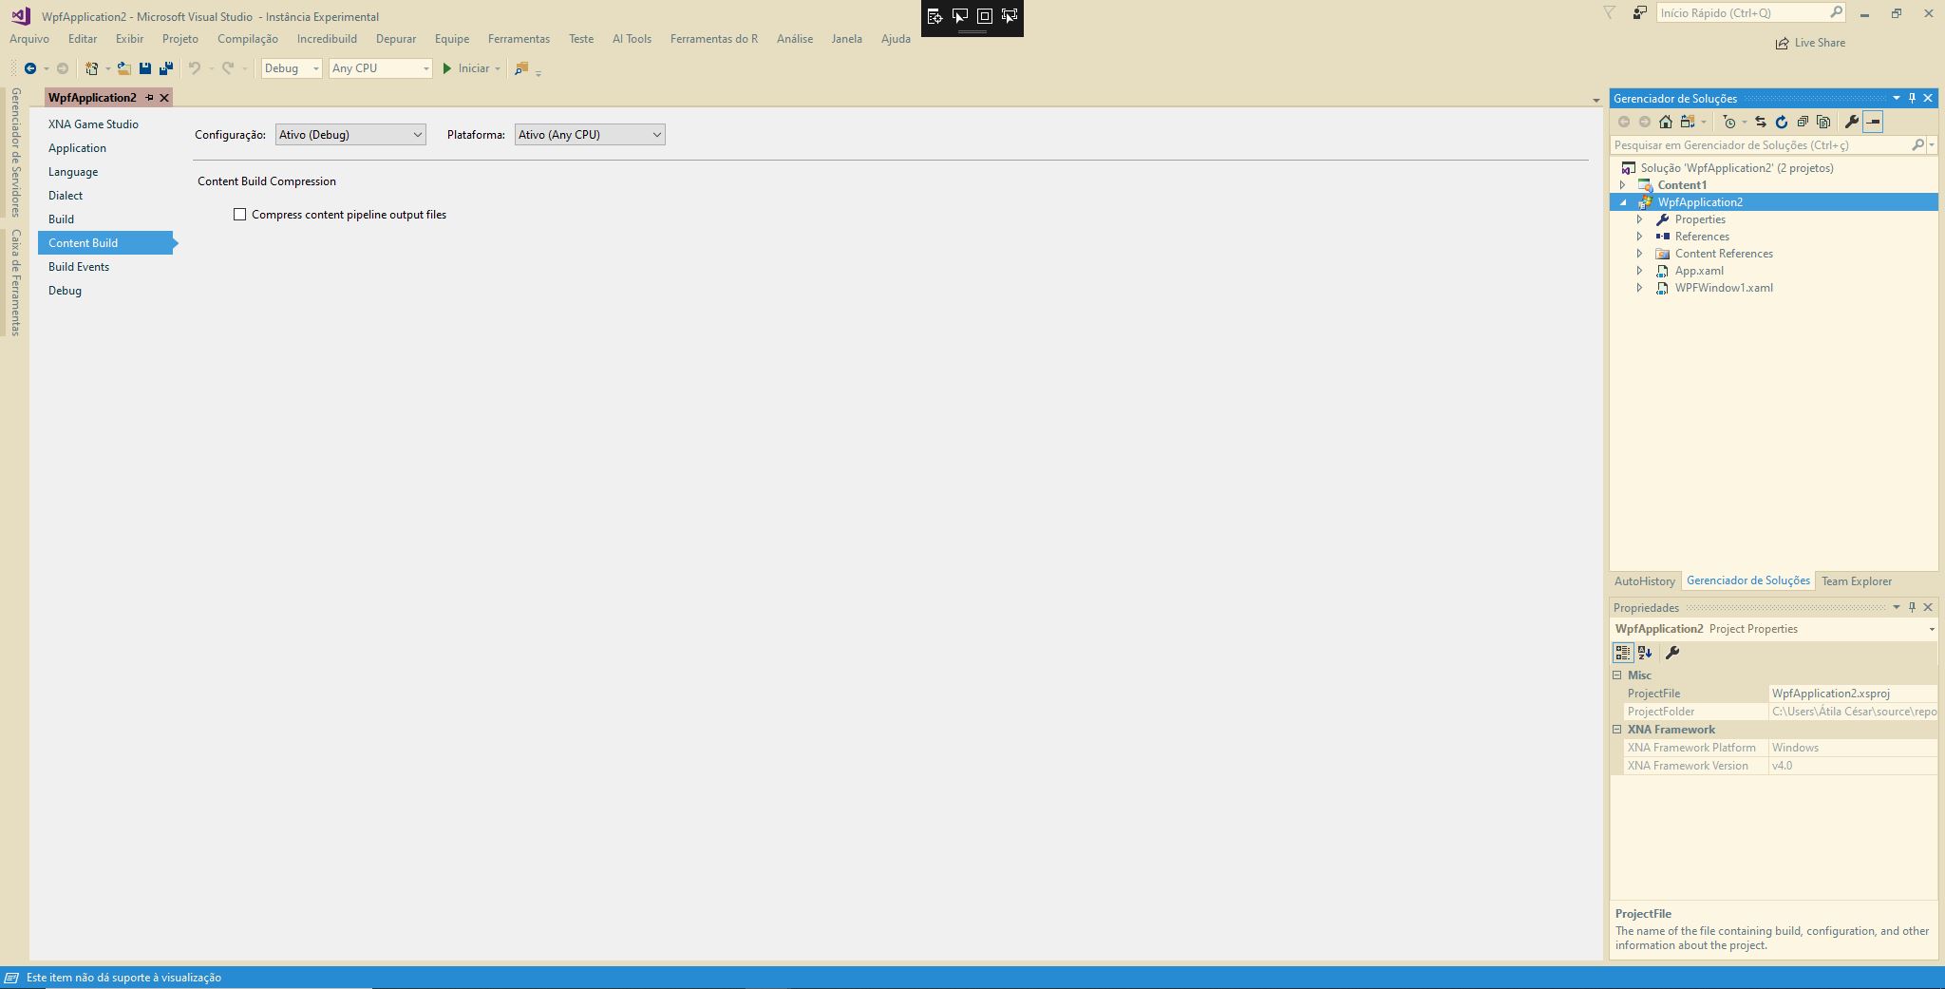
Task: Click the Iniciar button to start debugging
Action: click(x=468, y=67)
